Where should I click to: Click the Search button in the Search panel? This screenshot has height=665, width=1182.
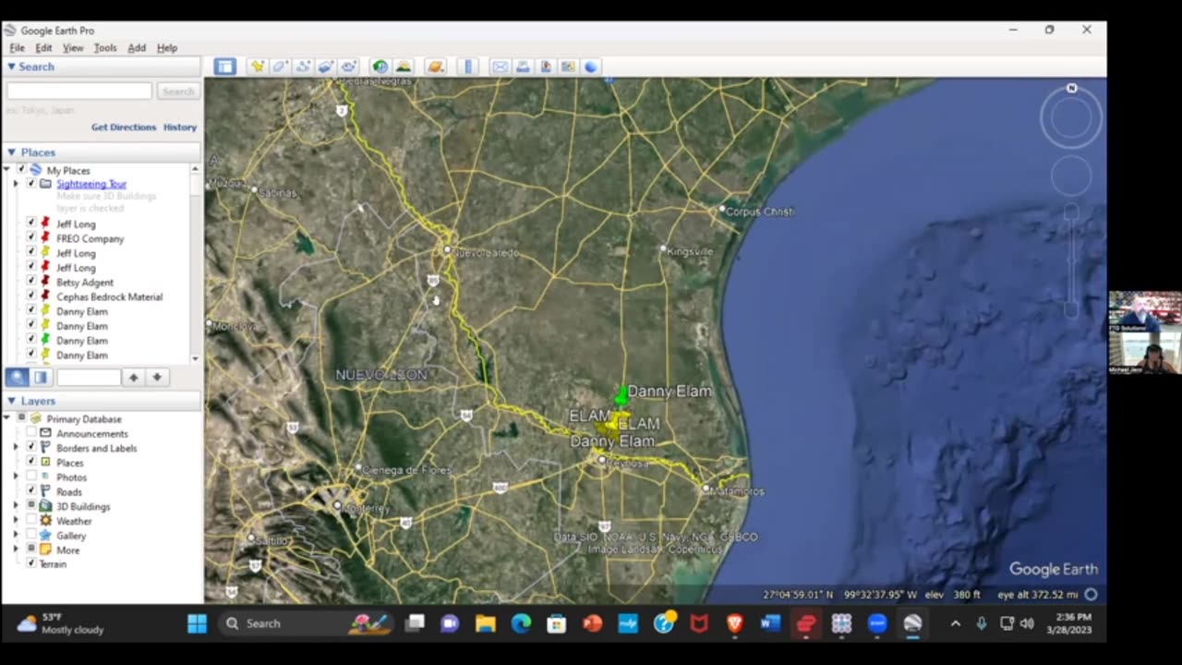[177, 91]
